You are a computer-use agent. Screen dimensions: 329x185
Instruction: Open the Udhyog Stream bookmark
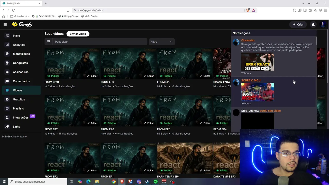[68, 16]
